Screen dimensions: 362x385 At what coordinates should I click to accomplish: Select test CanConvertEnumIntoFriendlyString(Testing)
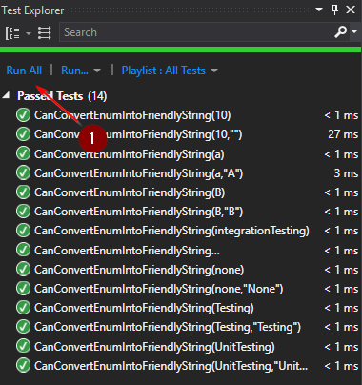(144, 308)
